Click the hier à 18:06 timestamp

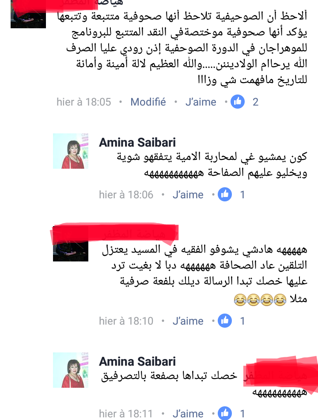click(126, 195)
